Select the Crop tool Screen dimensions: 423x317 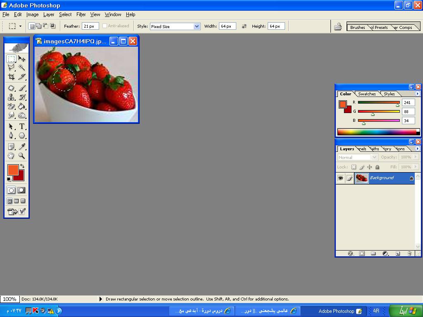[11, 77]
